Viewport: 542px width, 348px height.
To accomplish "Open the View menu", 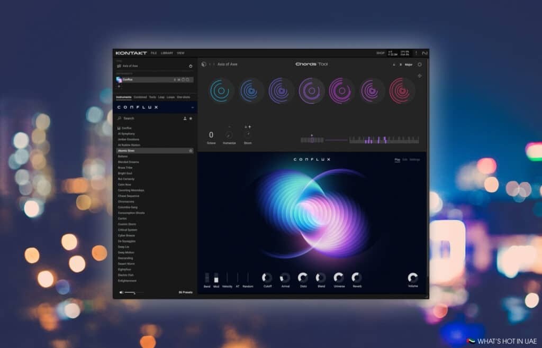I will [180, 53].
